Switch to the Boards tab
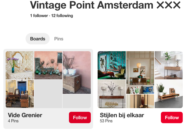Image resolution: width=187 pixels, height=130 pixels. tap(37, 39)
